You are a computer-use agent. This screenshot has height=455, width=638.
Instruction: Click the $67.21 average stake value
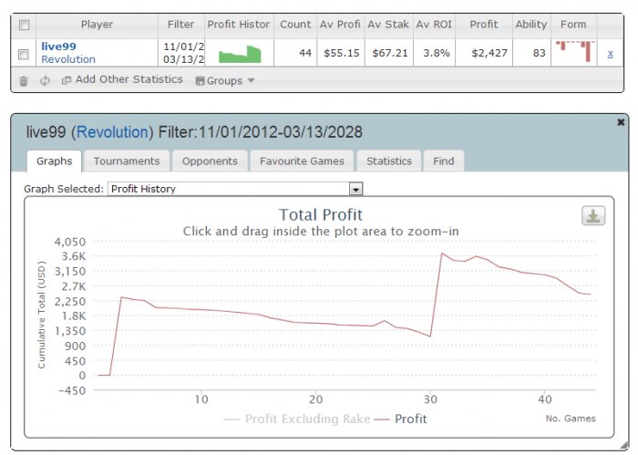(x=390, y=53)
